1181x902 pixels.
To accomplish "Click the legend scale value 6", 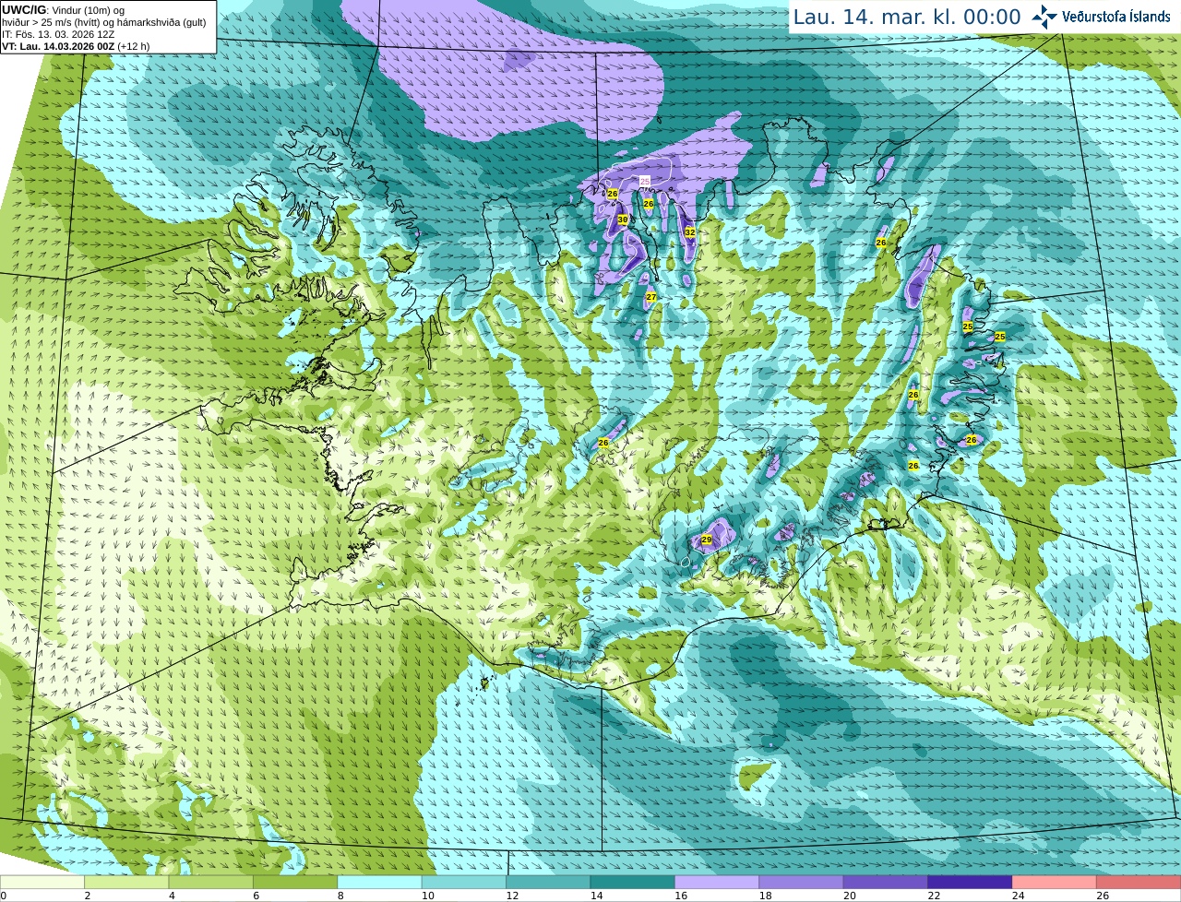I will pyautogui.click(x=256, y=896).
